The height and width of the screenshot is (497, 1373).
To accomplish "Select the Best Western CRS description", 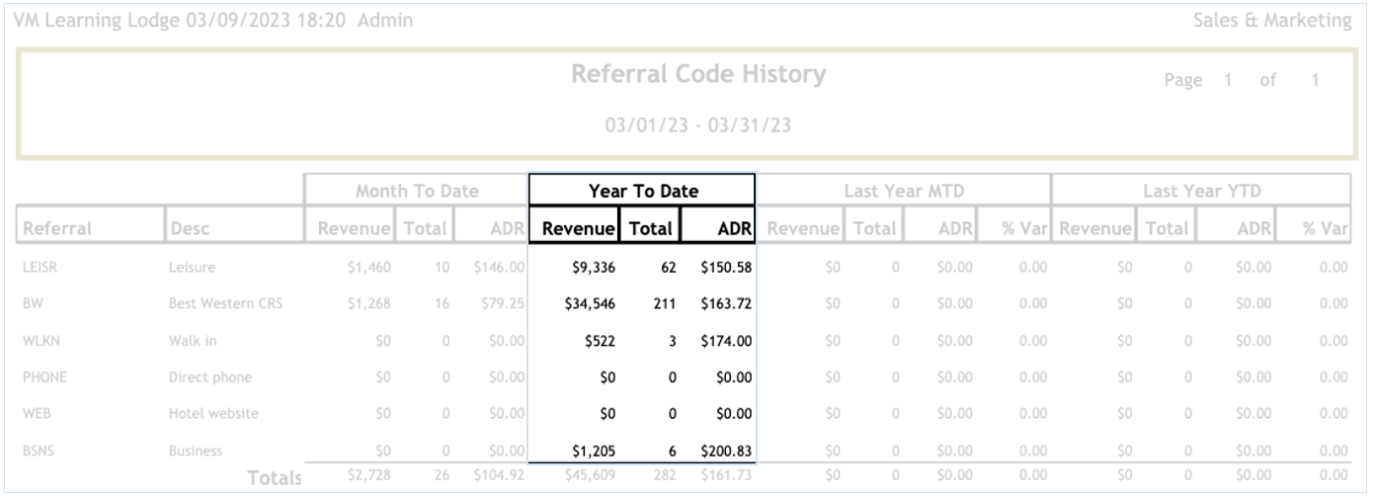I will pos(224,304).
